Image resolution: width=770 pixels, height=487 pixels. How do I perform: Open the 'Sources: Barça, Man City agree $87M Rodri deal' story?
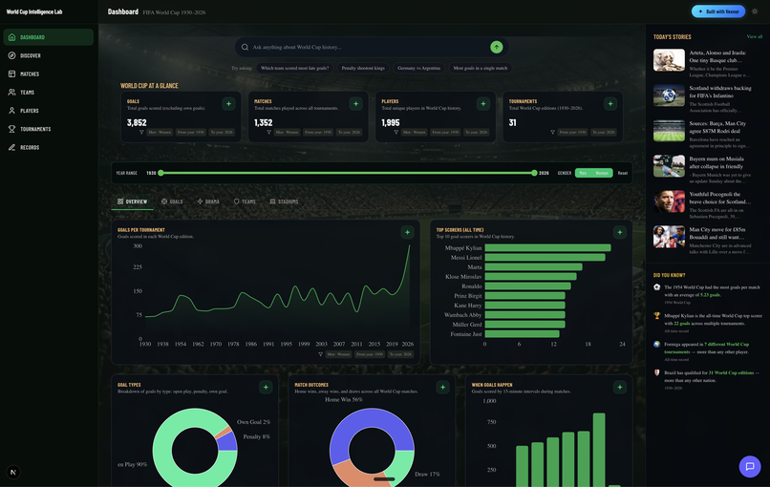tap(708, 135)
